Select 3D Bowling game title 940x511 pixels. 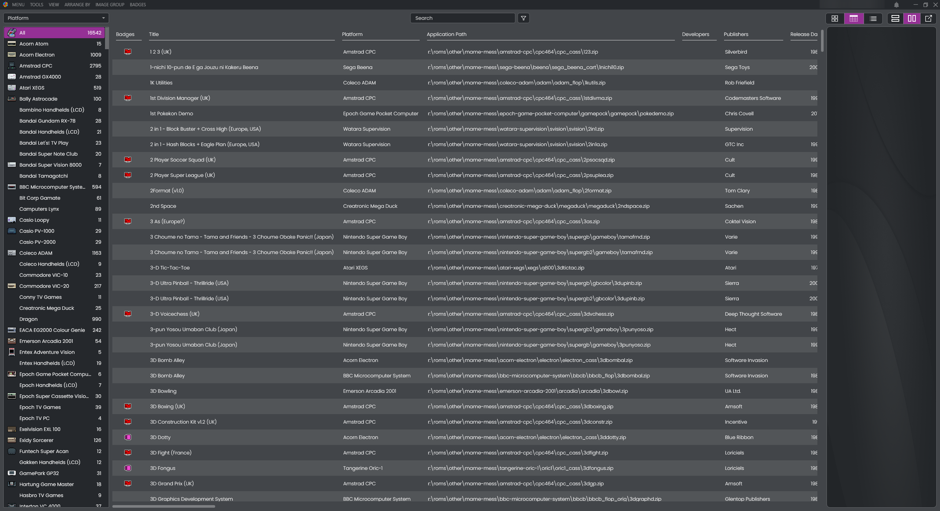pyautogui.click(x=163, y=391)
